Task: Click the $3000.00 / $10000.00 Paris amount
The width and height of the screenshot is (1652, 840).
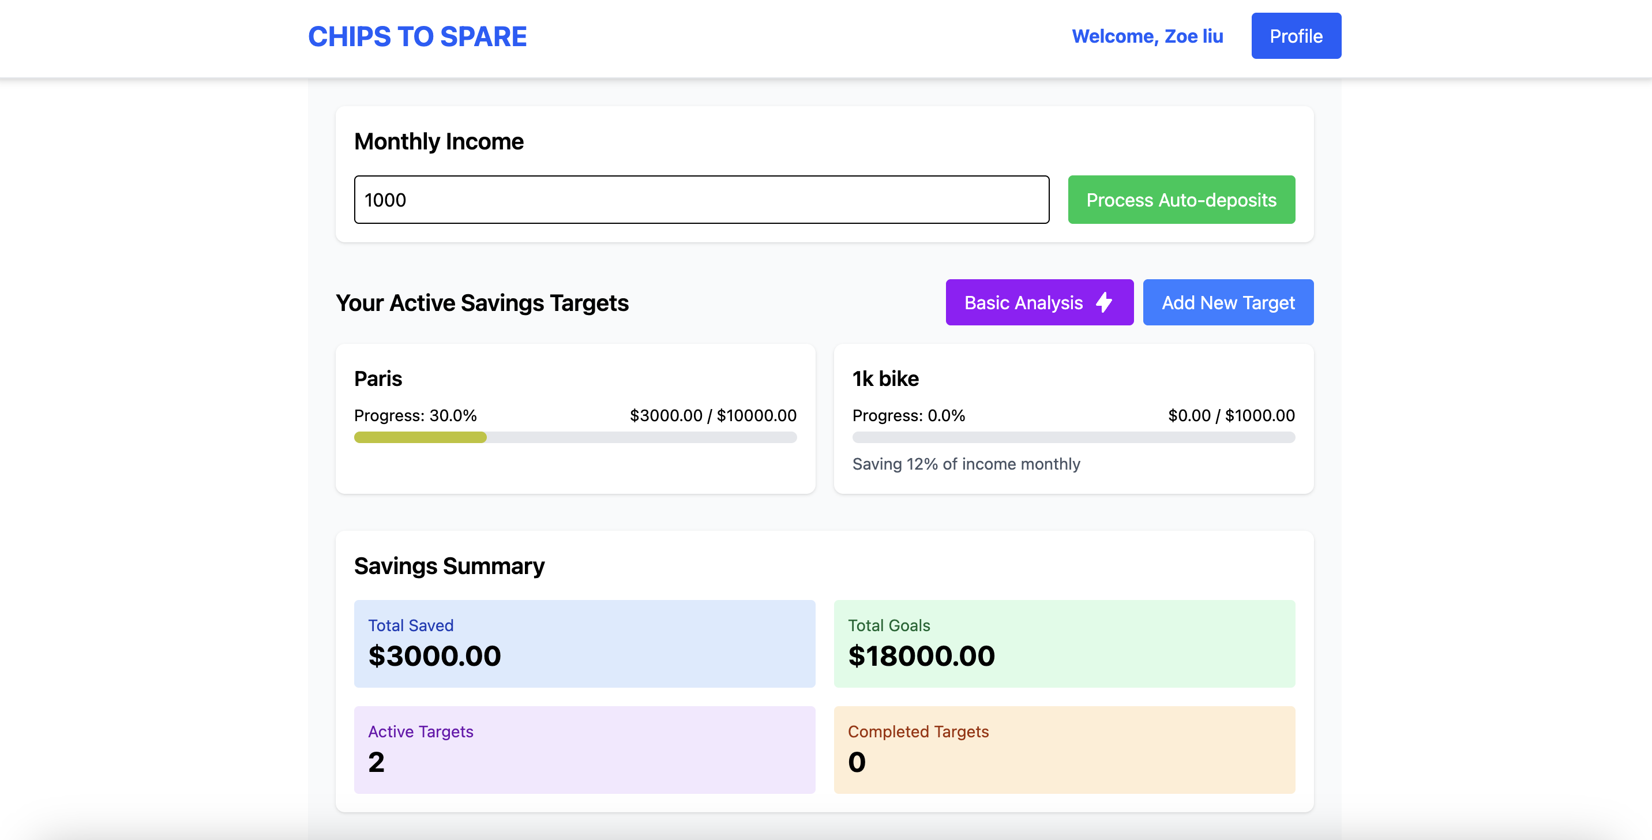Action: coord(712,415)
